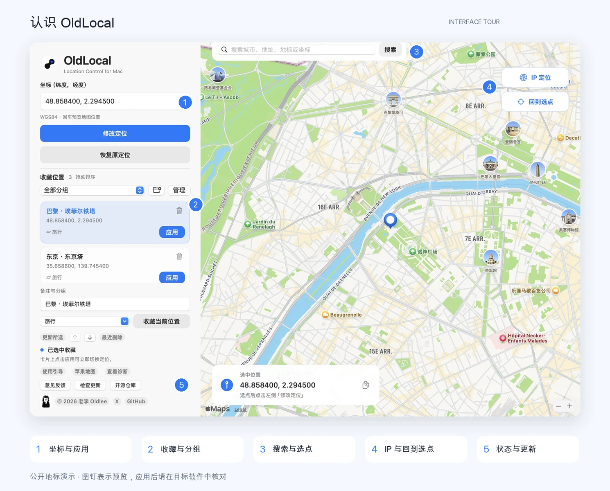The height and width of the screenshot is (491, 610).
Task: Move the selected favorite down with the arrow
Action: (90, 337)
